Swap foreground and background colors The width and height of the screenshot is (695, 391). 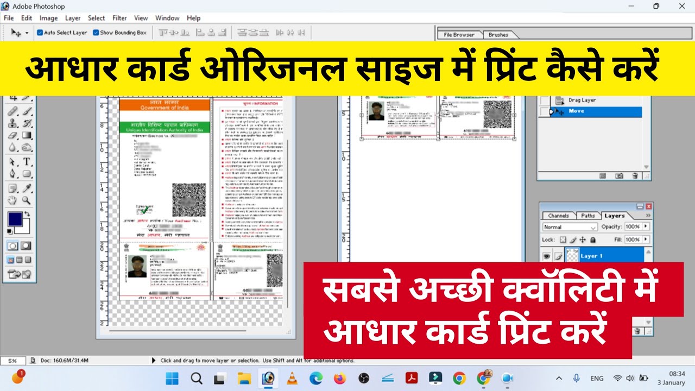27,213
